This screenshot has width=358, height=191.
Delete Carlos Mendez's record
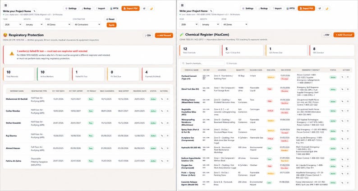pyautogui.click(x=168, y=111)
